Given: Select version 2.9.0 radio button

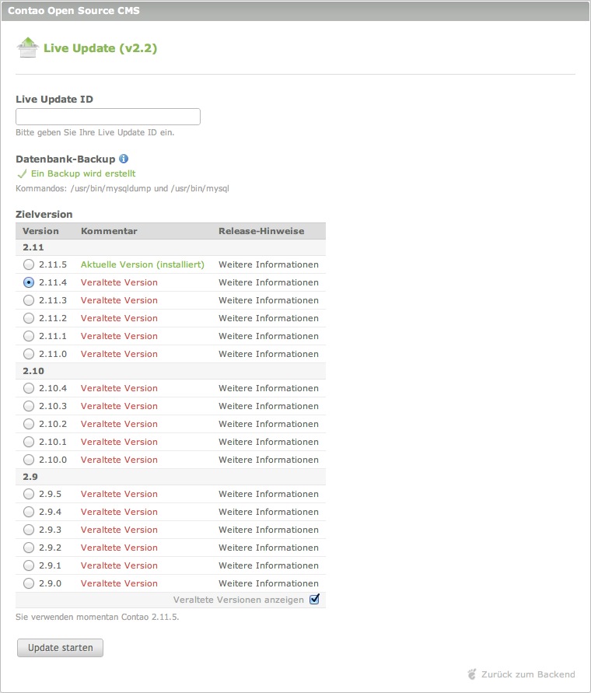Looking at the screenshot, I should click(29, 583).
